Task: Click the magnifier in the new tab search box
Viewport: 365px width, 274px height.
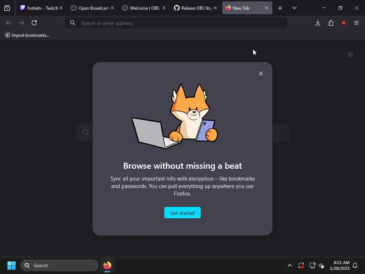Action: pos(86,132)
